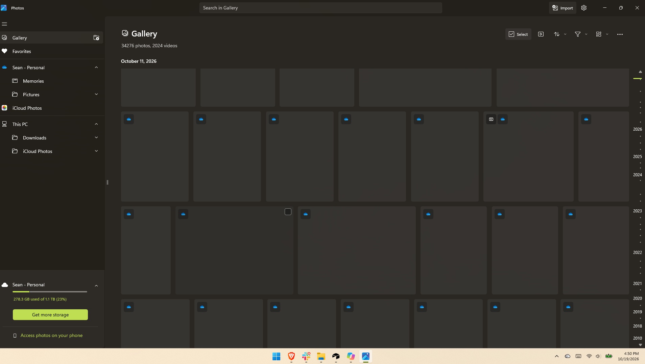Open the filter funnel button
Image resolution: width=645 pixels, height=364 pixels.
[x=578, y=34]
